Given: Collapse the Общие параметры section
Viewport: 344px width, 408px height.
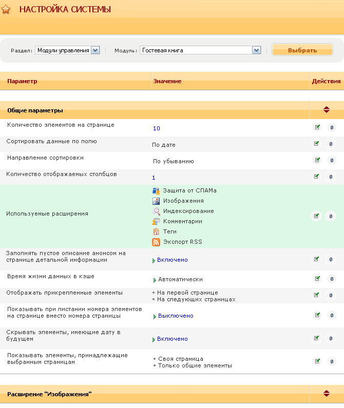Looking at the screenshot, I should point(326,110).
